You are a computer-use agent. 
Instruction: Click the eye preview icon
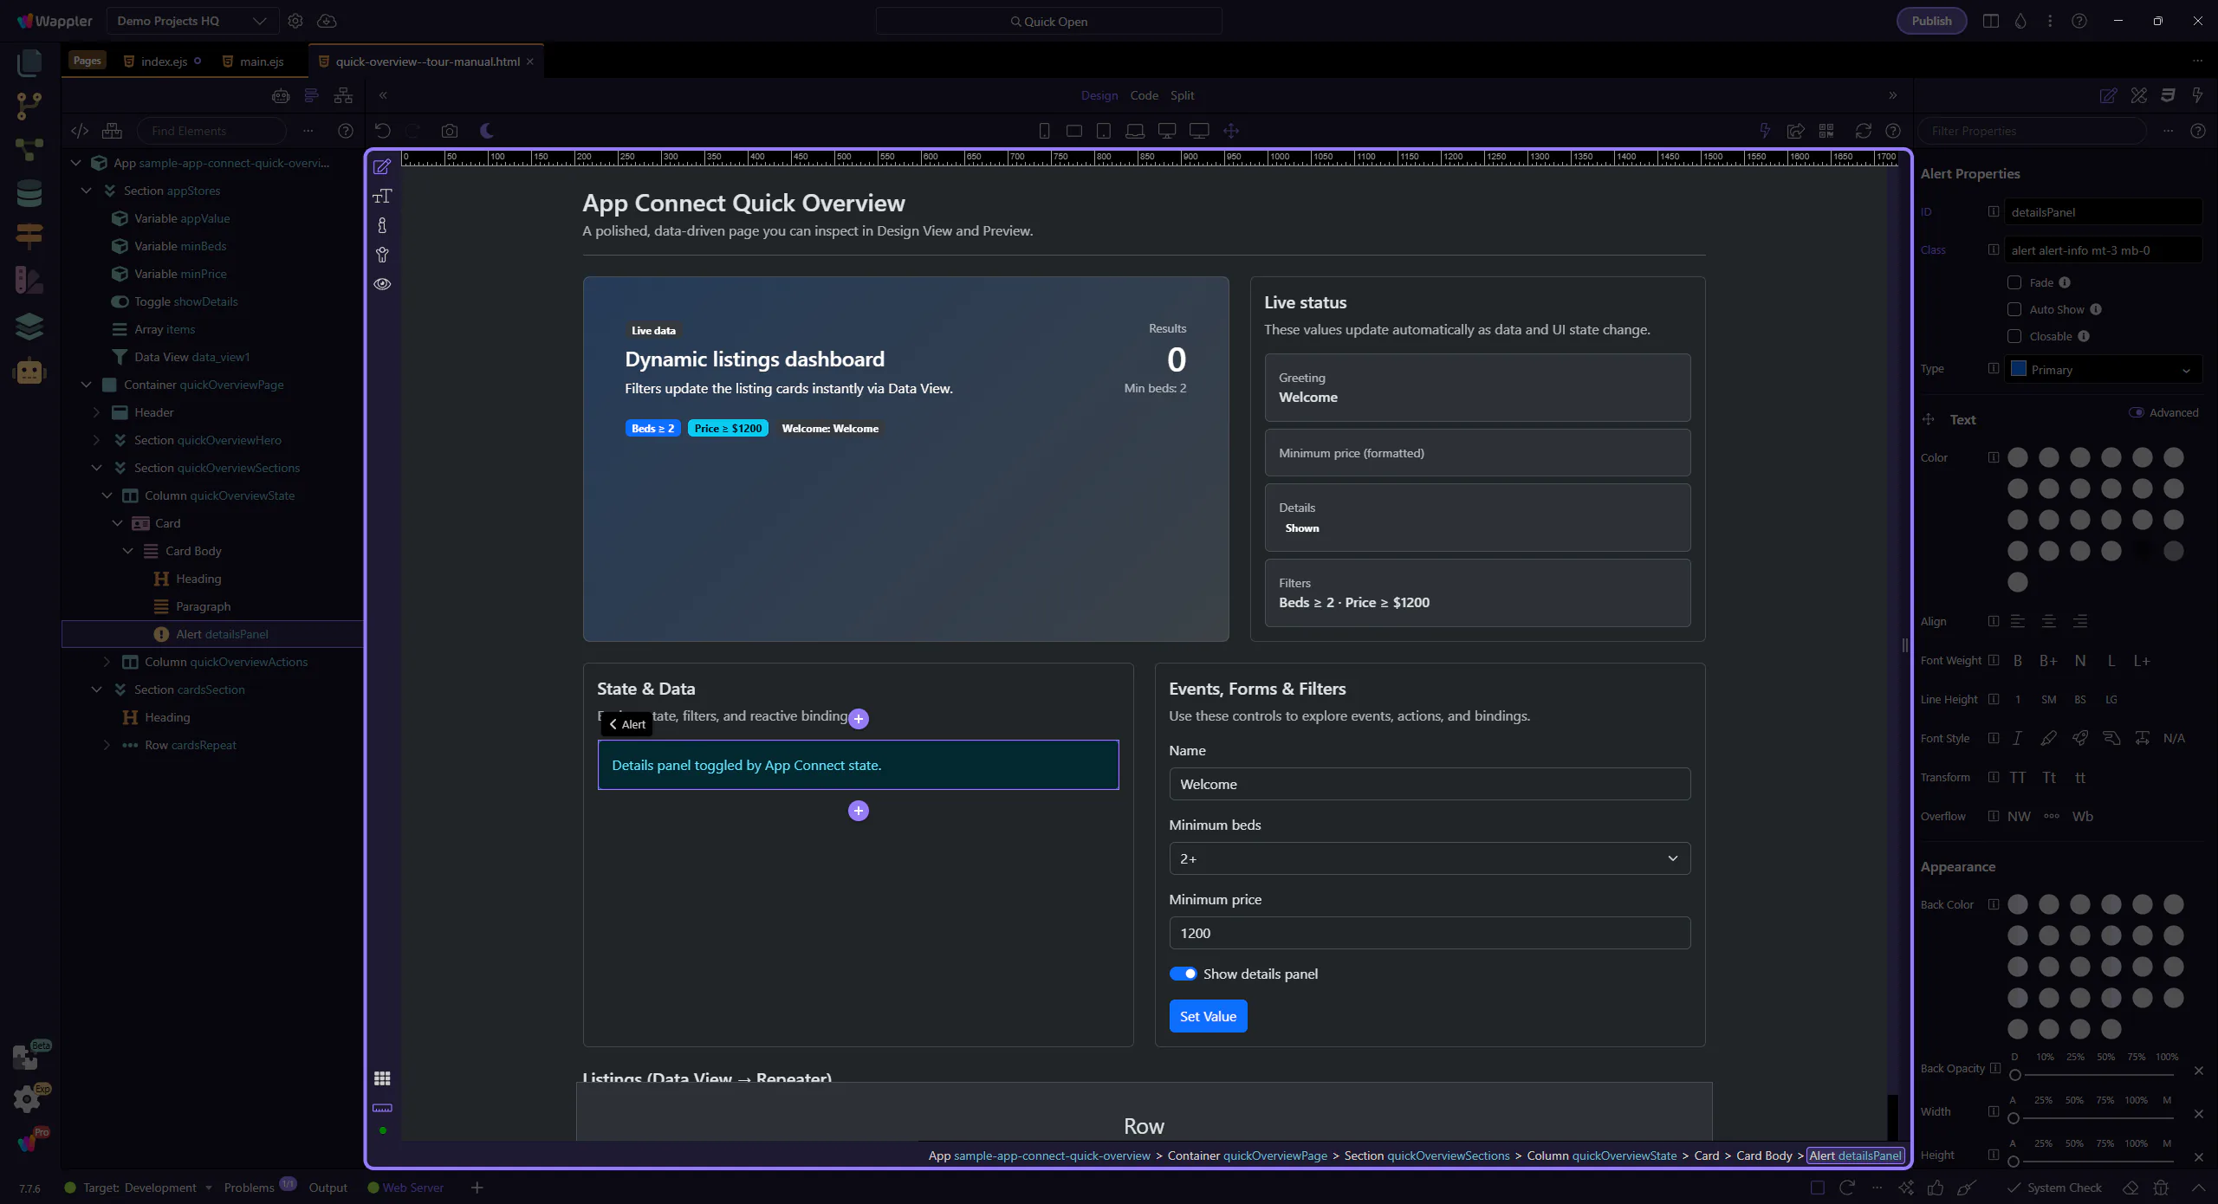click(382, 284)
